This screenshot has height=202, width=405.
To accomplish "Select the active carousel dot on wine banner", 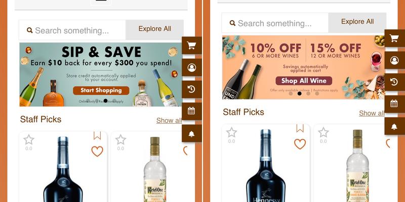I will point(299,93).
